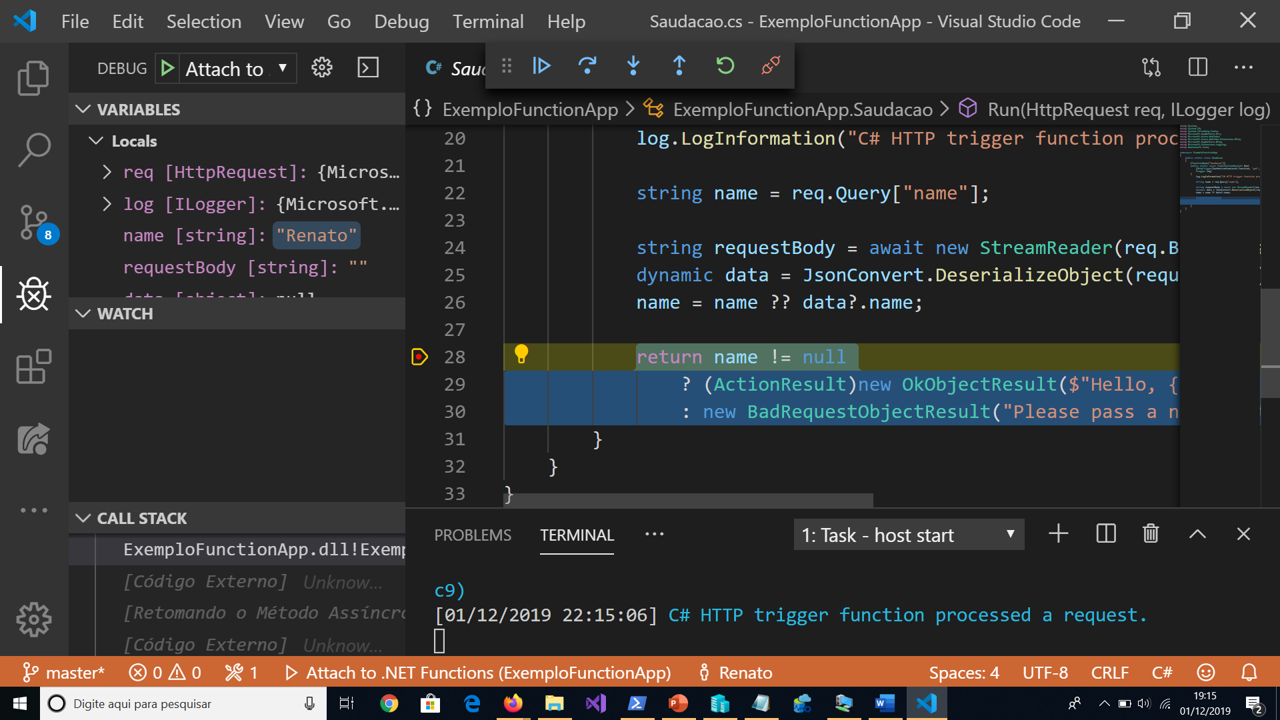Open feedback smiley in status bar
Viewport: 1280px width, 720px height.
(x=1206, y=672)
